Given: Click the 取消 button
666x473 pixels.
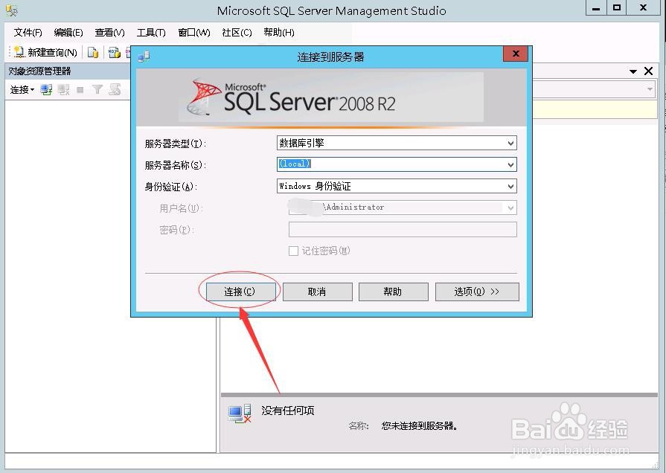Looking at the screenshot, I should point(317,292).
